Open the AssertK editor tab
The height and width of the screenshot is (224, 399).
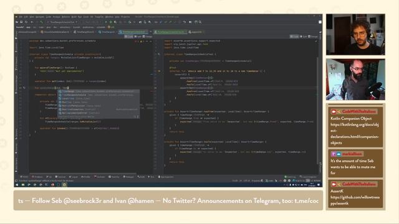195,32
